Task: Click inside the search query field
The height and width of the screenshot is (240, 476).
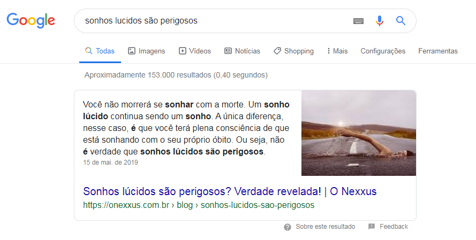Action: (213, 21)
